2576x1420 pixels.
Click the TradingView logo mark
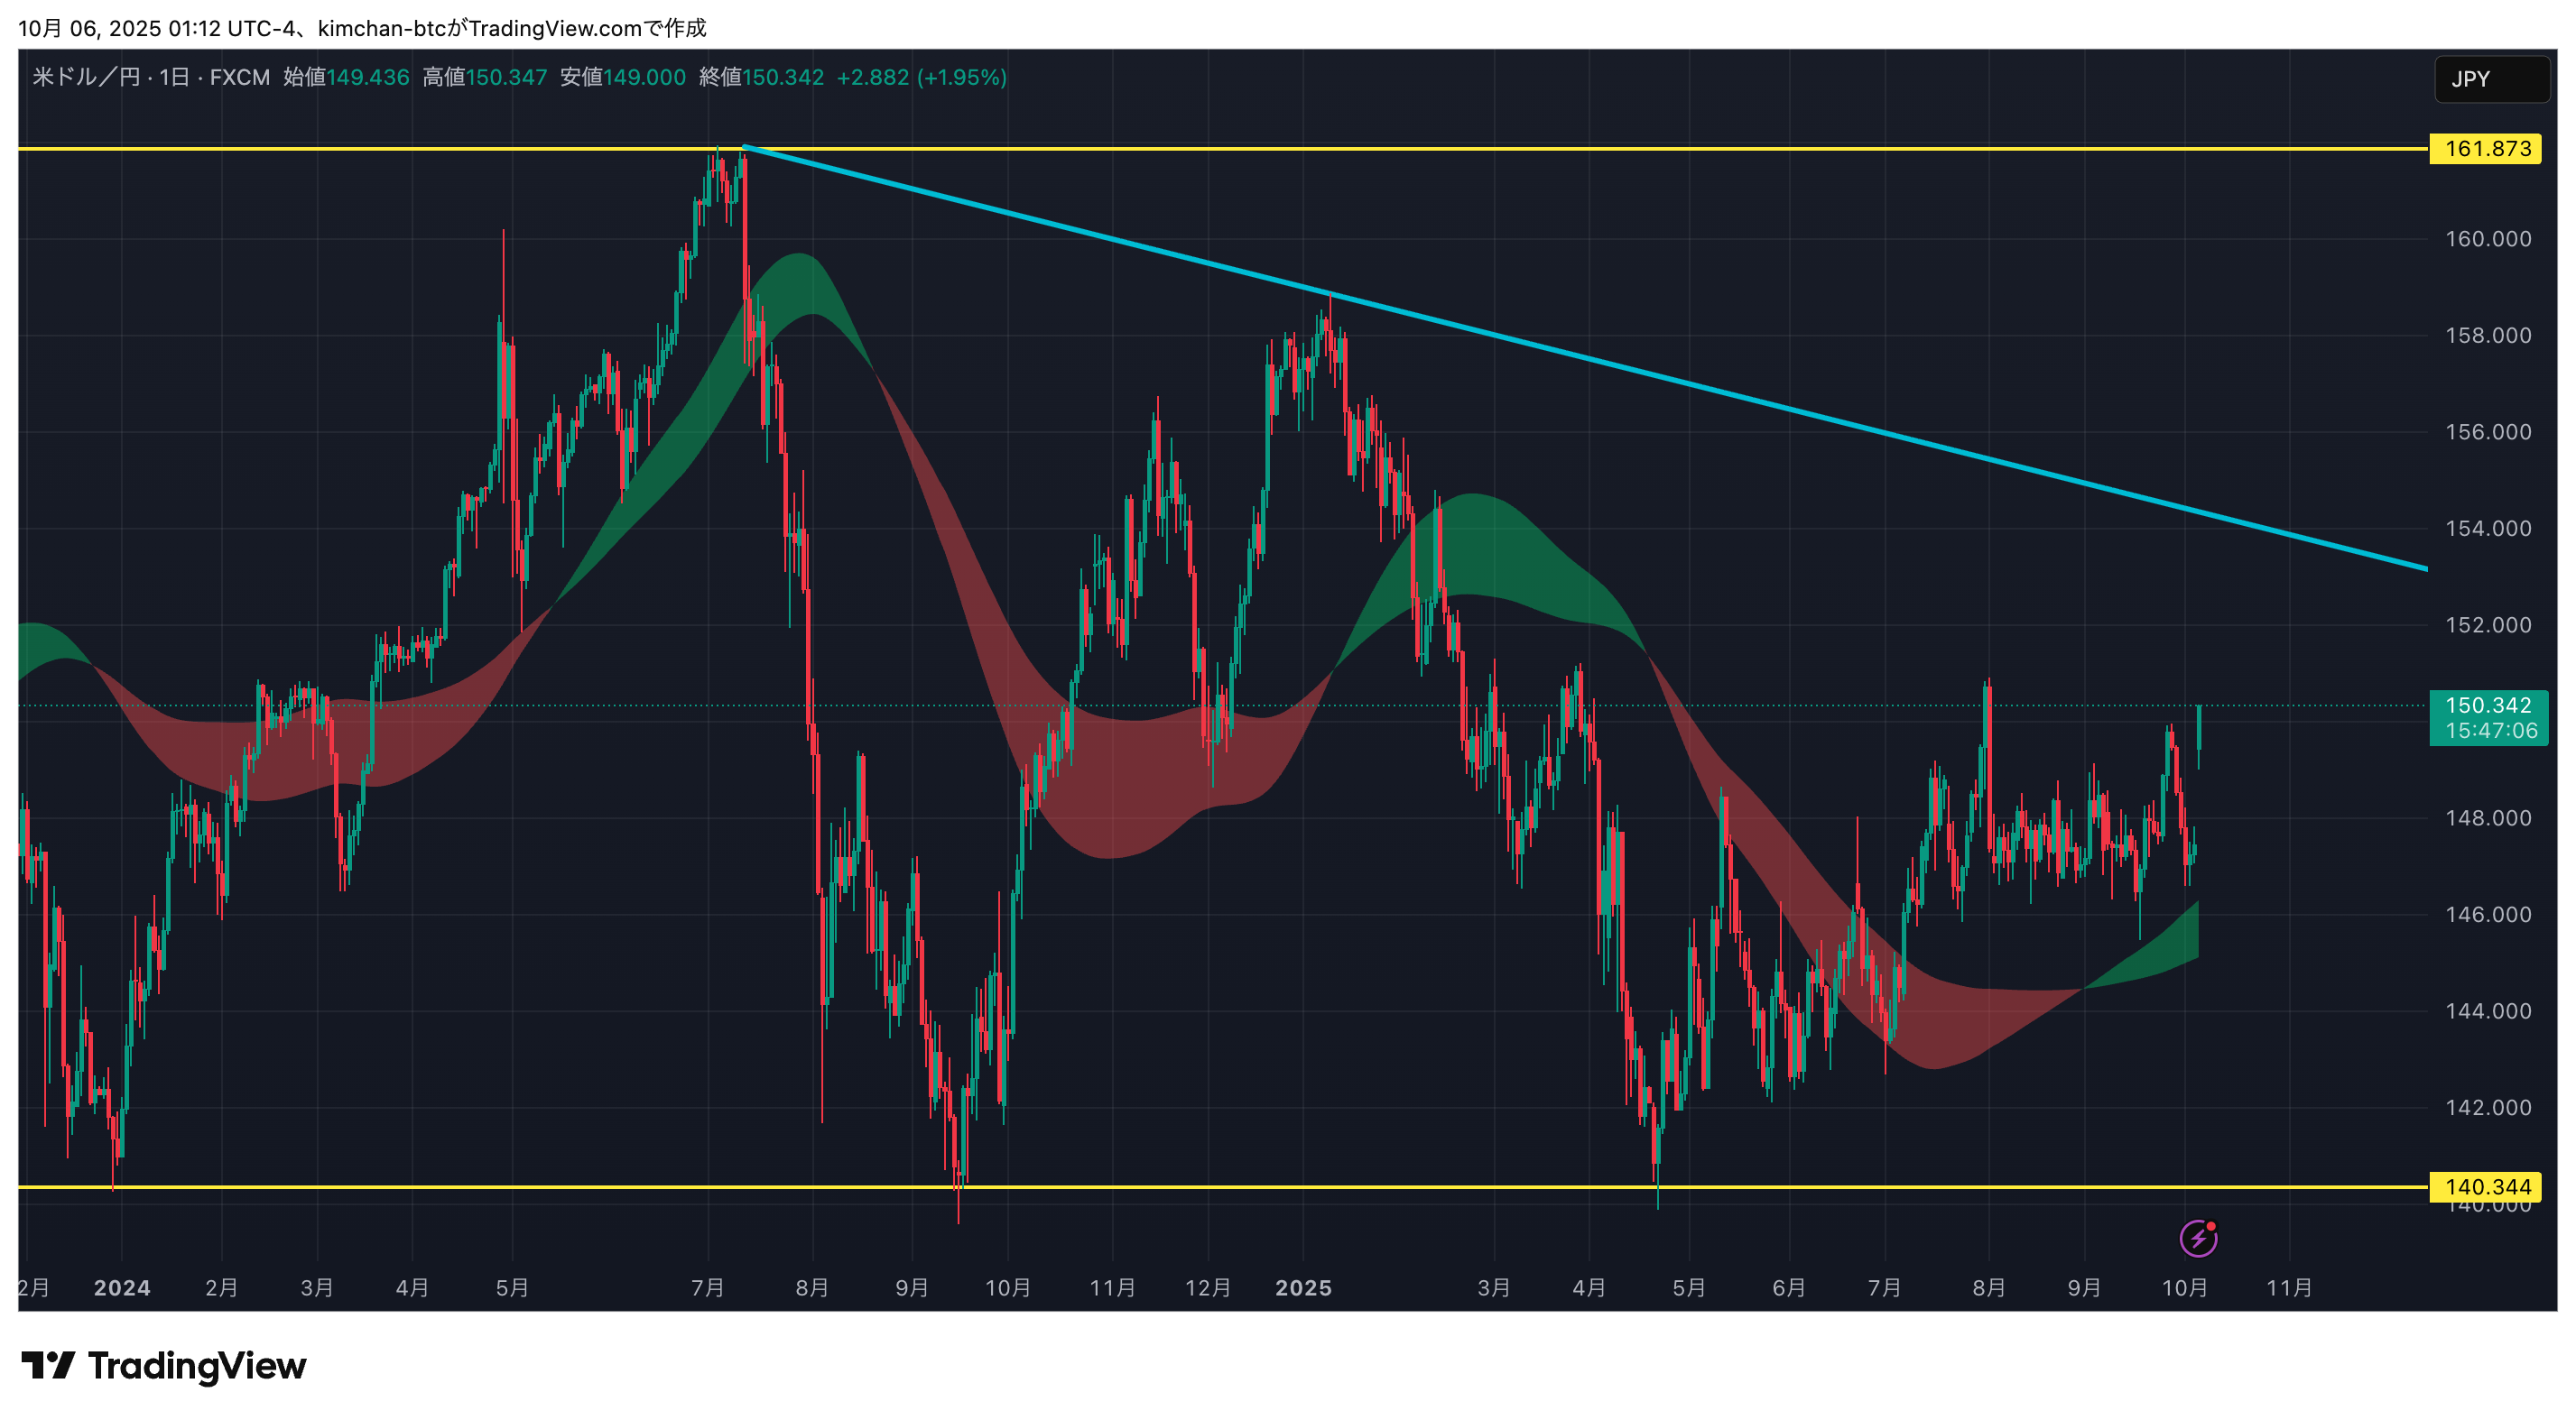click(47, 1365)
